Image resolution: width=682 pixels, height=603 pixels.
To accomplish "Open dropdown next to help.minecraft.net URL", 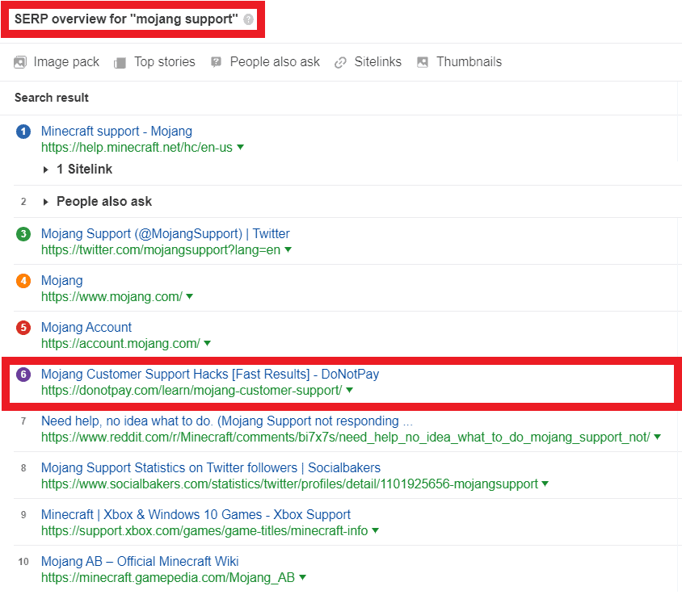I will click(x=240, y=147).
